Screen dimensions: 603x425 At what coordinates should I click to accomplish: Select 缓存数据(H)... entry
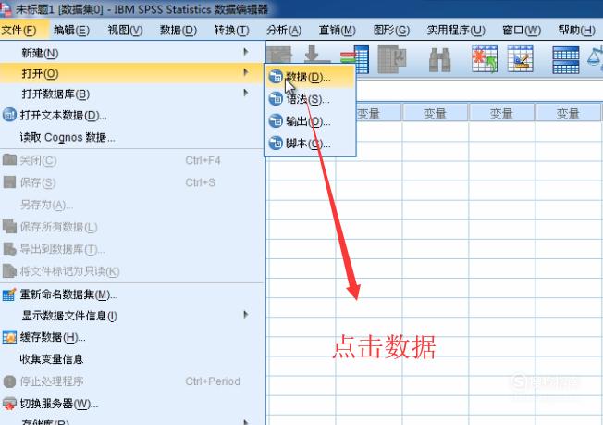click(x=131, y=337)
